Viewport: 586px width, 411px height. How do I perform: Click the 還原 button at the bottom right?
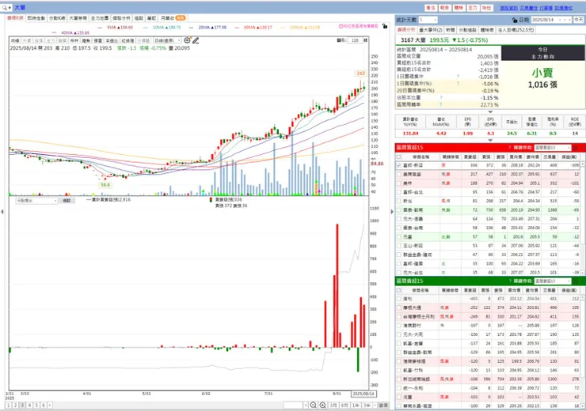[383, 405]
